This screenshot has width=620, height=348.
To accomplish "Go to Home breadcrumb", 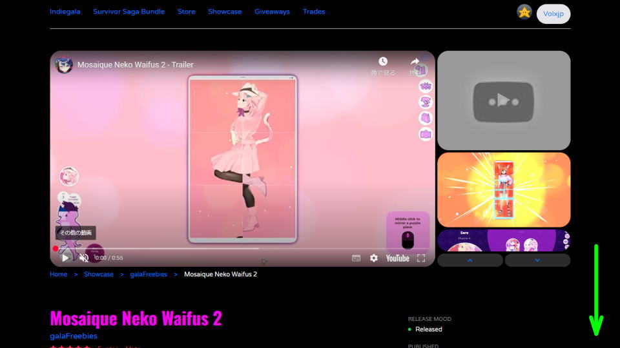I will (59, 275).
